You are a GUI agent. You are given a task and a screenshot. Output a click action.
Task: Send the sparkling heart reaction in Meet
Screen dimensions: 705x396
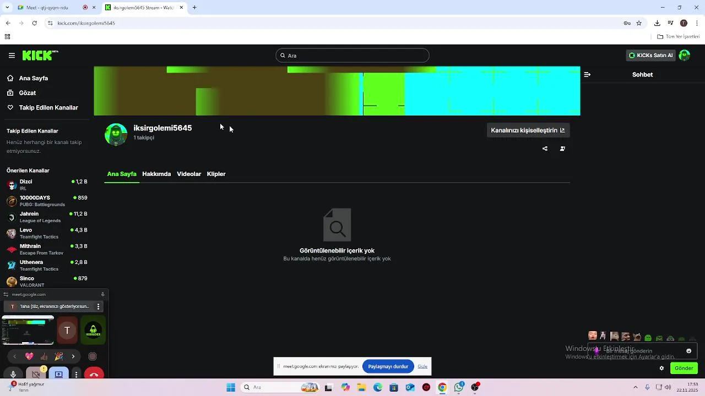click(30, 356)
